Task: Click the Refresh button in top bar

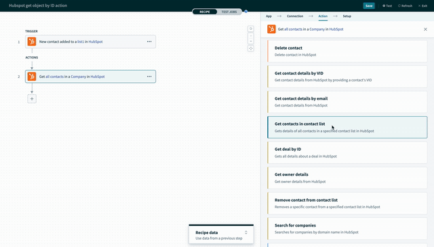Action: tap(405, 6)
